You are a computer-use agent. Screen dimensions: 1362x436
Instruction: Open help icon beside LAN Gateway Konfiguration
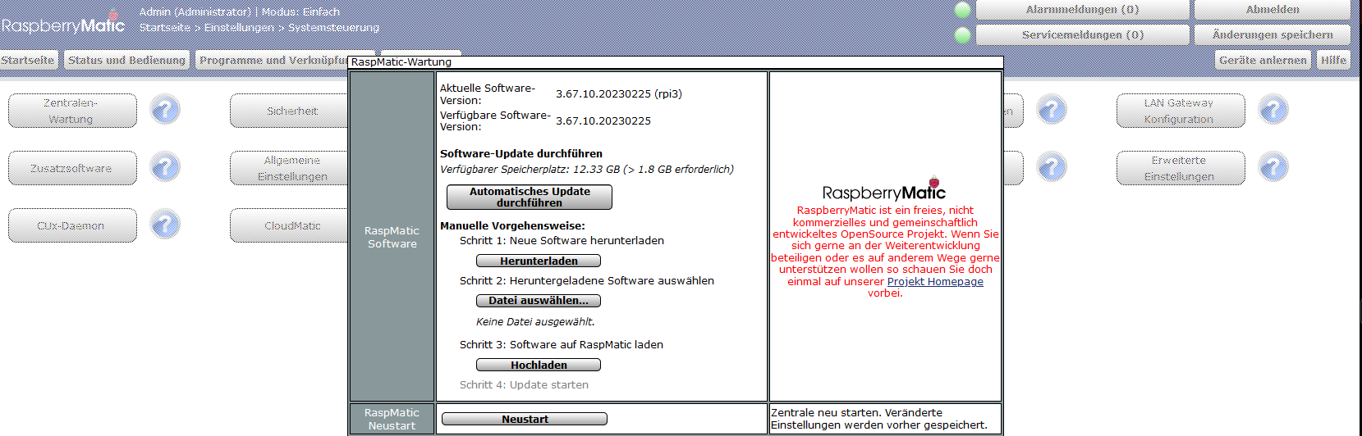coord(1273,110)
